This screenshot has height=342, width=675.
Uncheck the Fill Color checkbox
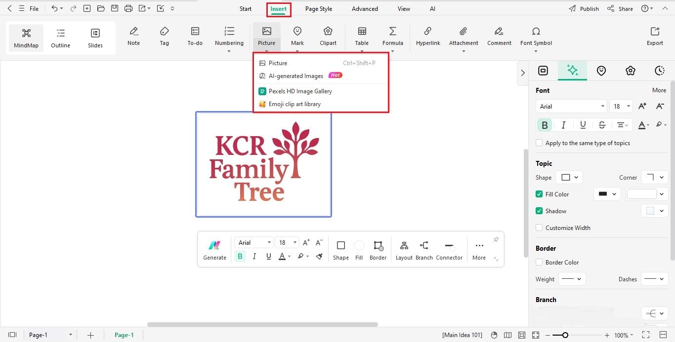coord(539,194)
